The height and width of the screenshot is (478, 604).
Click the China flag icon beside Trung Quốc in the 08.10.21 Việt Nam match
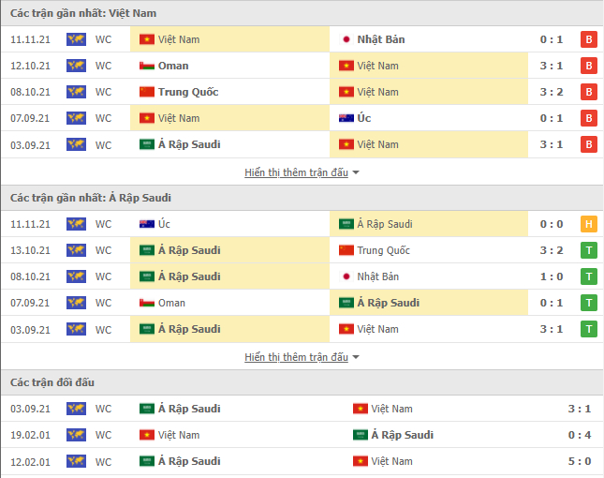click(x=146, y=92)
